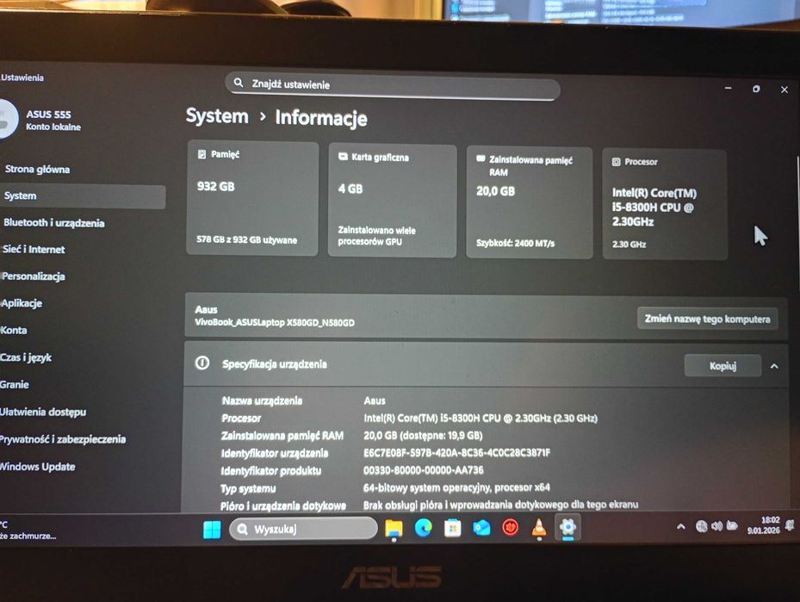Image resolution: width=800 pixels, height=602 pixels.
Task: Open the Karta graficzna 4 GB card
Action: pos(392,201)
